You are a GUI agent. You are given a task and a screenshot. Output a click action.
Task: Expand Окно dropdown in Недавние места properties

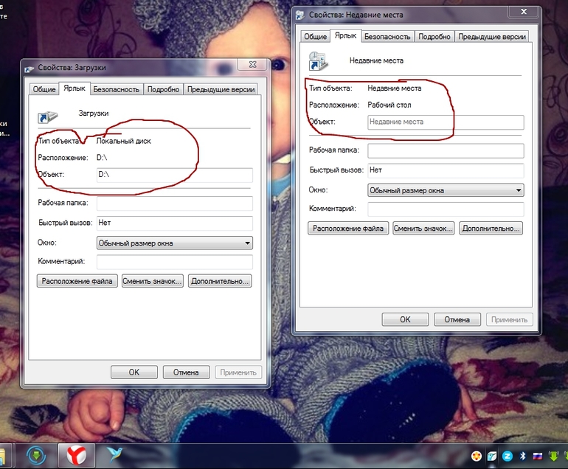[x=446, y=190]
